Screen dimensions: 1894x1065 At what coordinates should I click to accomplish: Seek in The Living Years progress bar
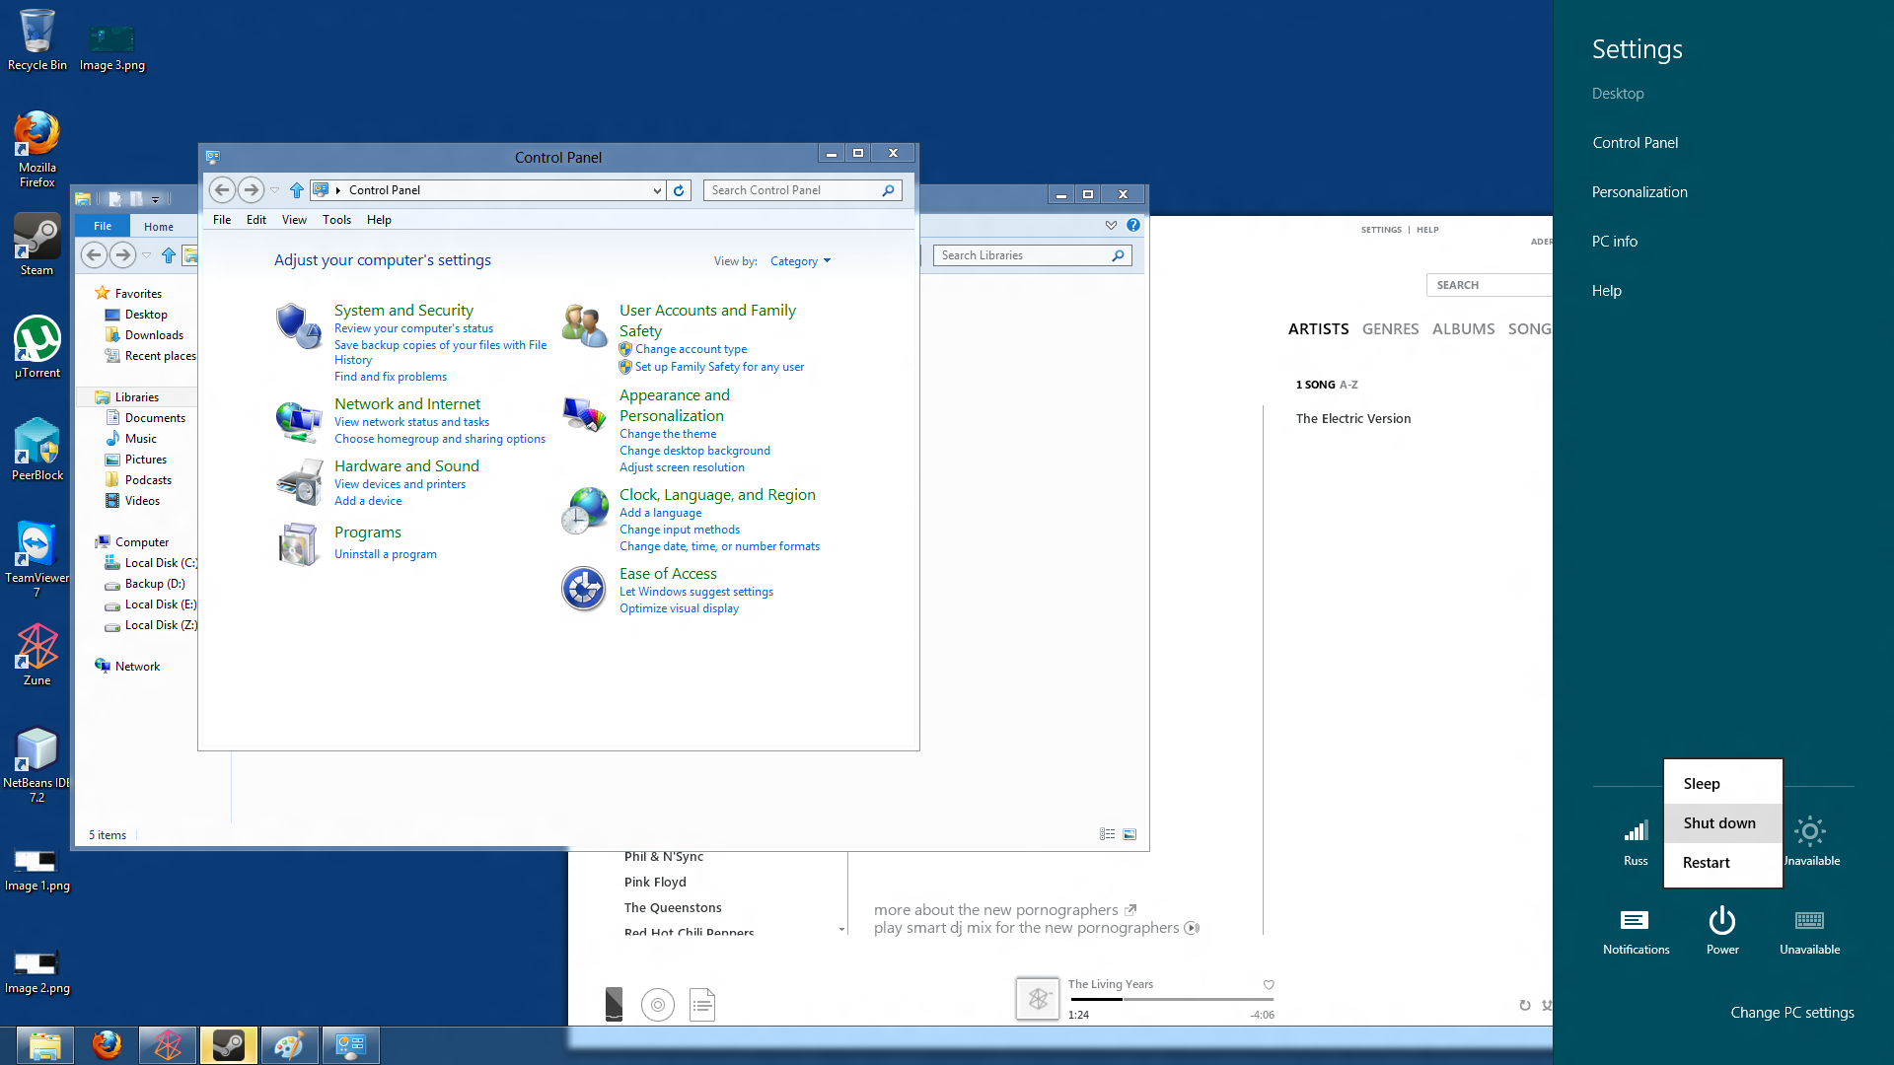pos(1171,999)
